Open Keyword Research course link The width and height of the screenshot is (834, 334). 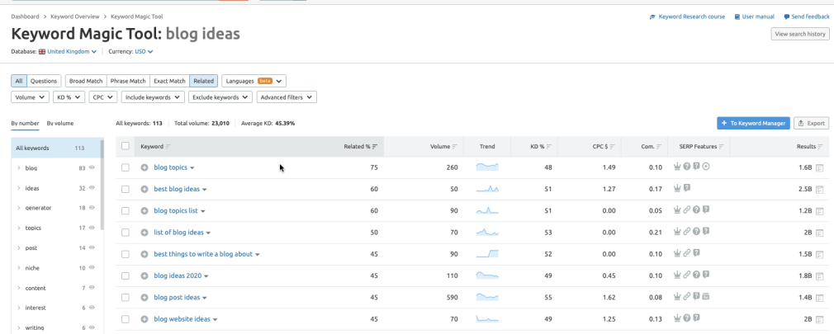[x=687, y=17]
